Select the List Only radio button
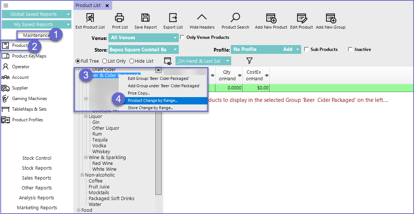Screen dimensions: 414x214 (104, 61)
